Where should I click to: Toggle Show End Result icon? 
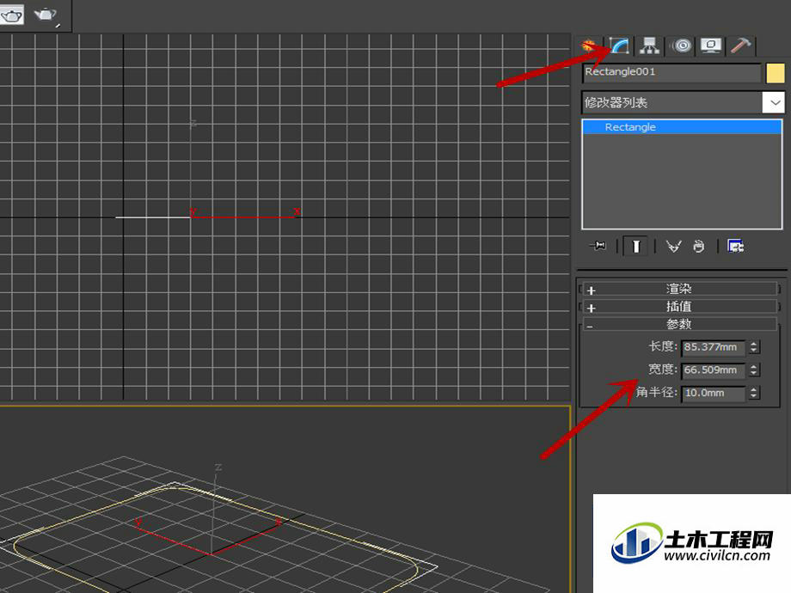[x=635, y=246]
